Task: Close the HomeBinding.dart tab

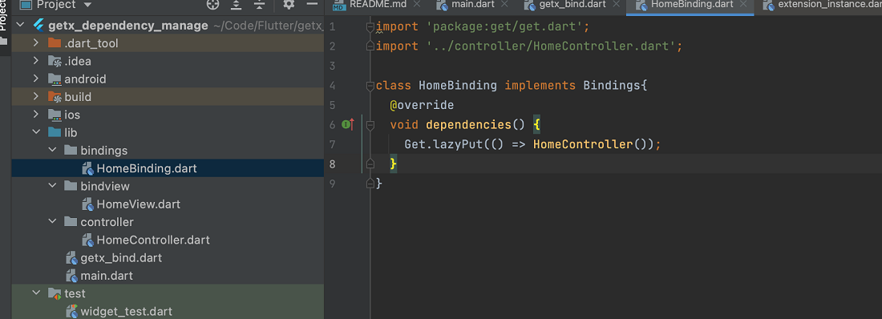Action: click(x=743, y=5)
